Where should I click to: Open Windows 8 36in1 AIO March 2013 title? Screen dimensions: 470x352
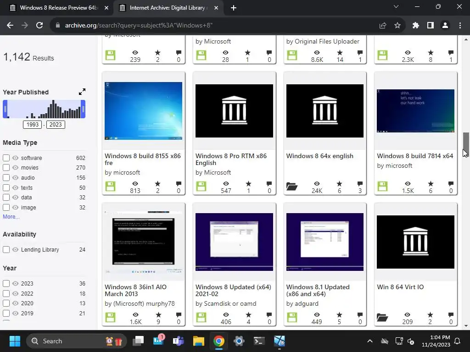pyautogui.click(x=135, y=290)
